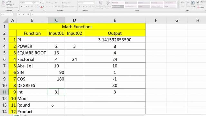Click the Increase Font Size icon

tap(40, 3)
